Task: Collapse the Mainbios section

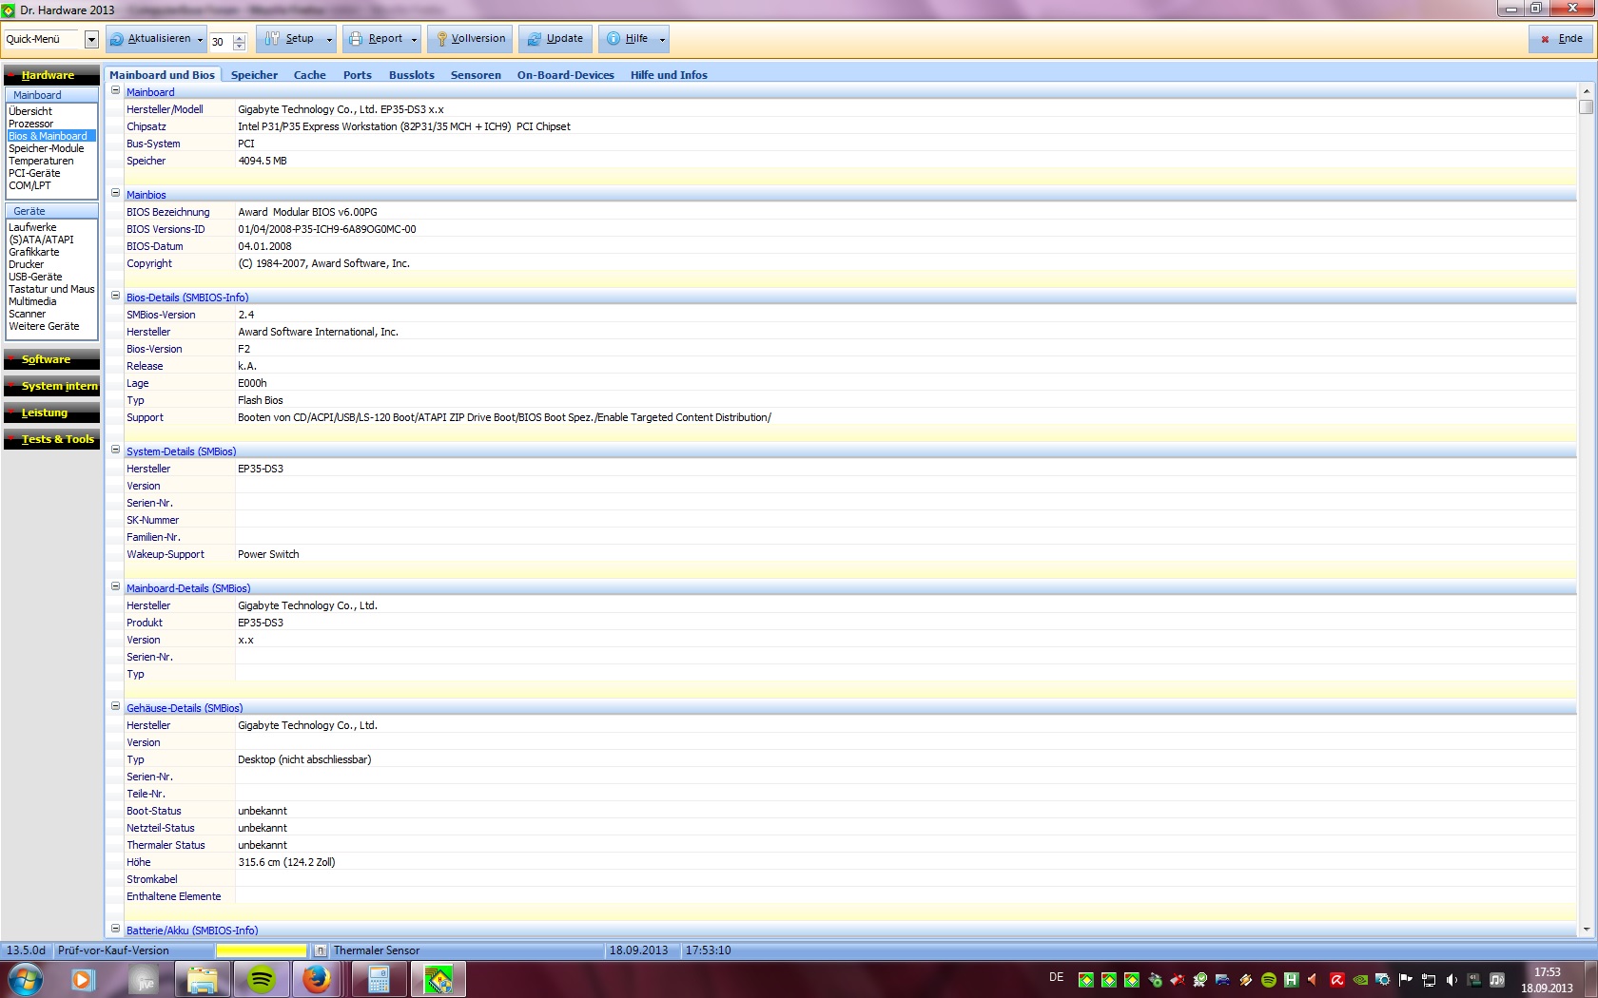Action: point(115,194)
